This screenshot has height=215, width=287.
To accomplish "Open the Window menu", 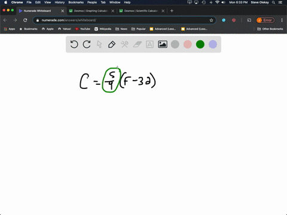I will point(115,2).
